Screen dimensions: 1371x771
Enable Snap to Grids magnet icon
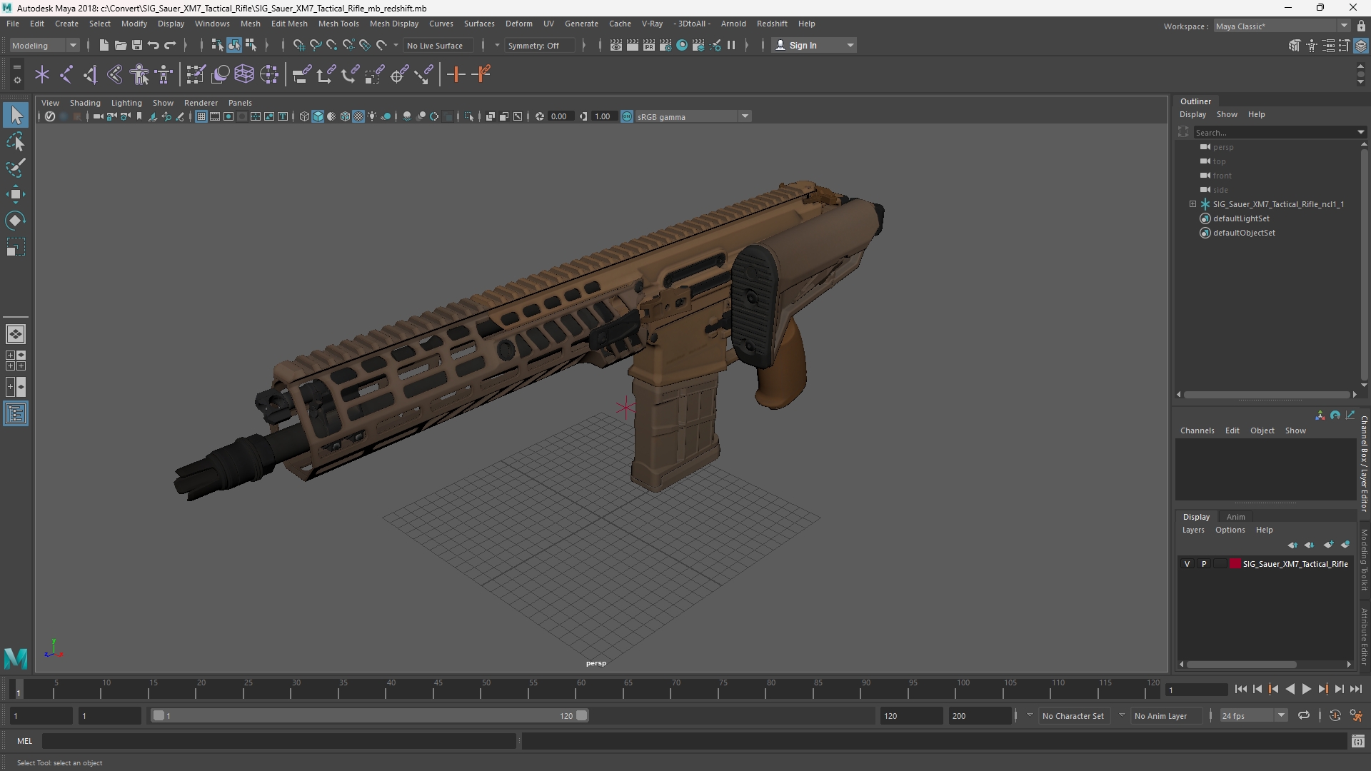click(x=298, y=45)
